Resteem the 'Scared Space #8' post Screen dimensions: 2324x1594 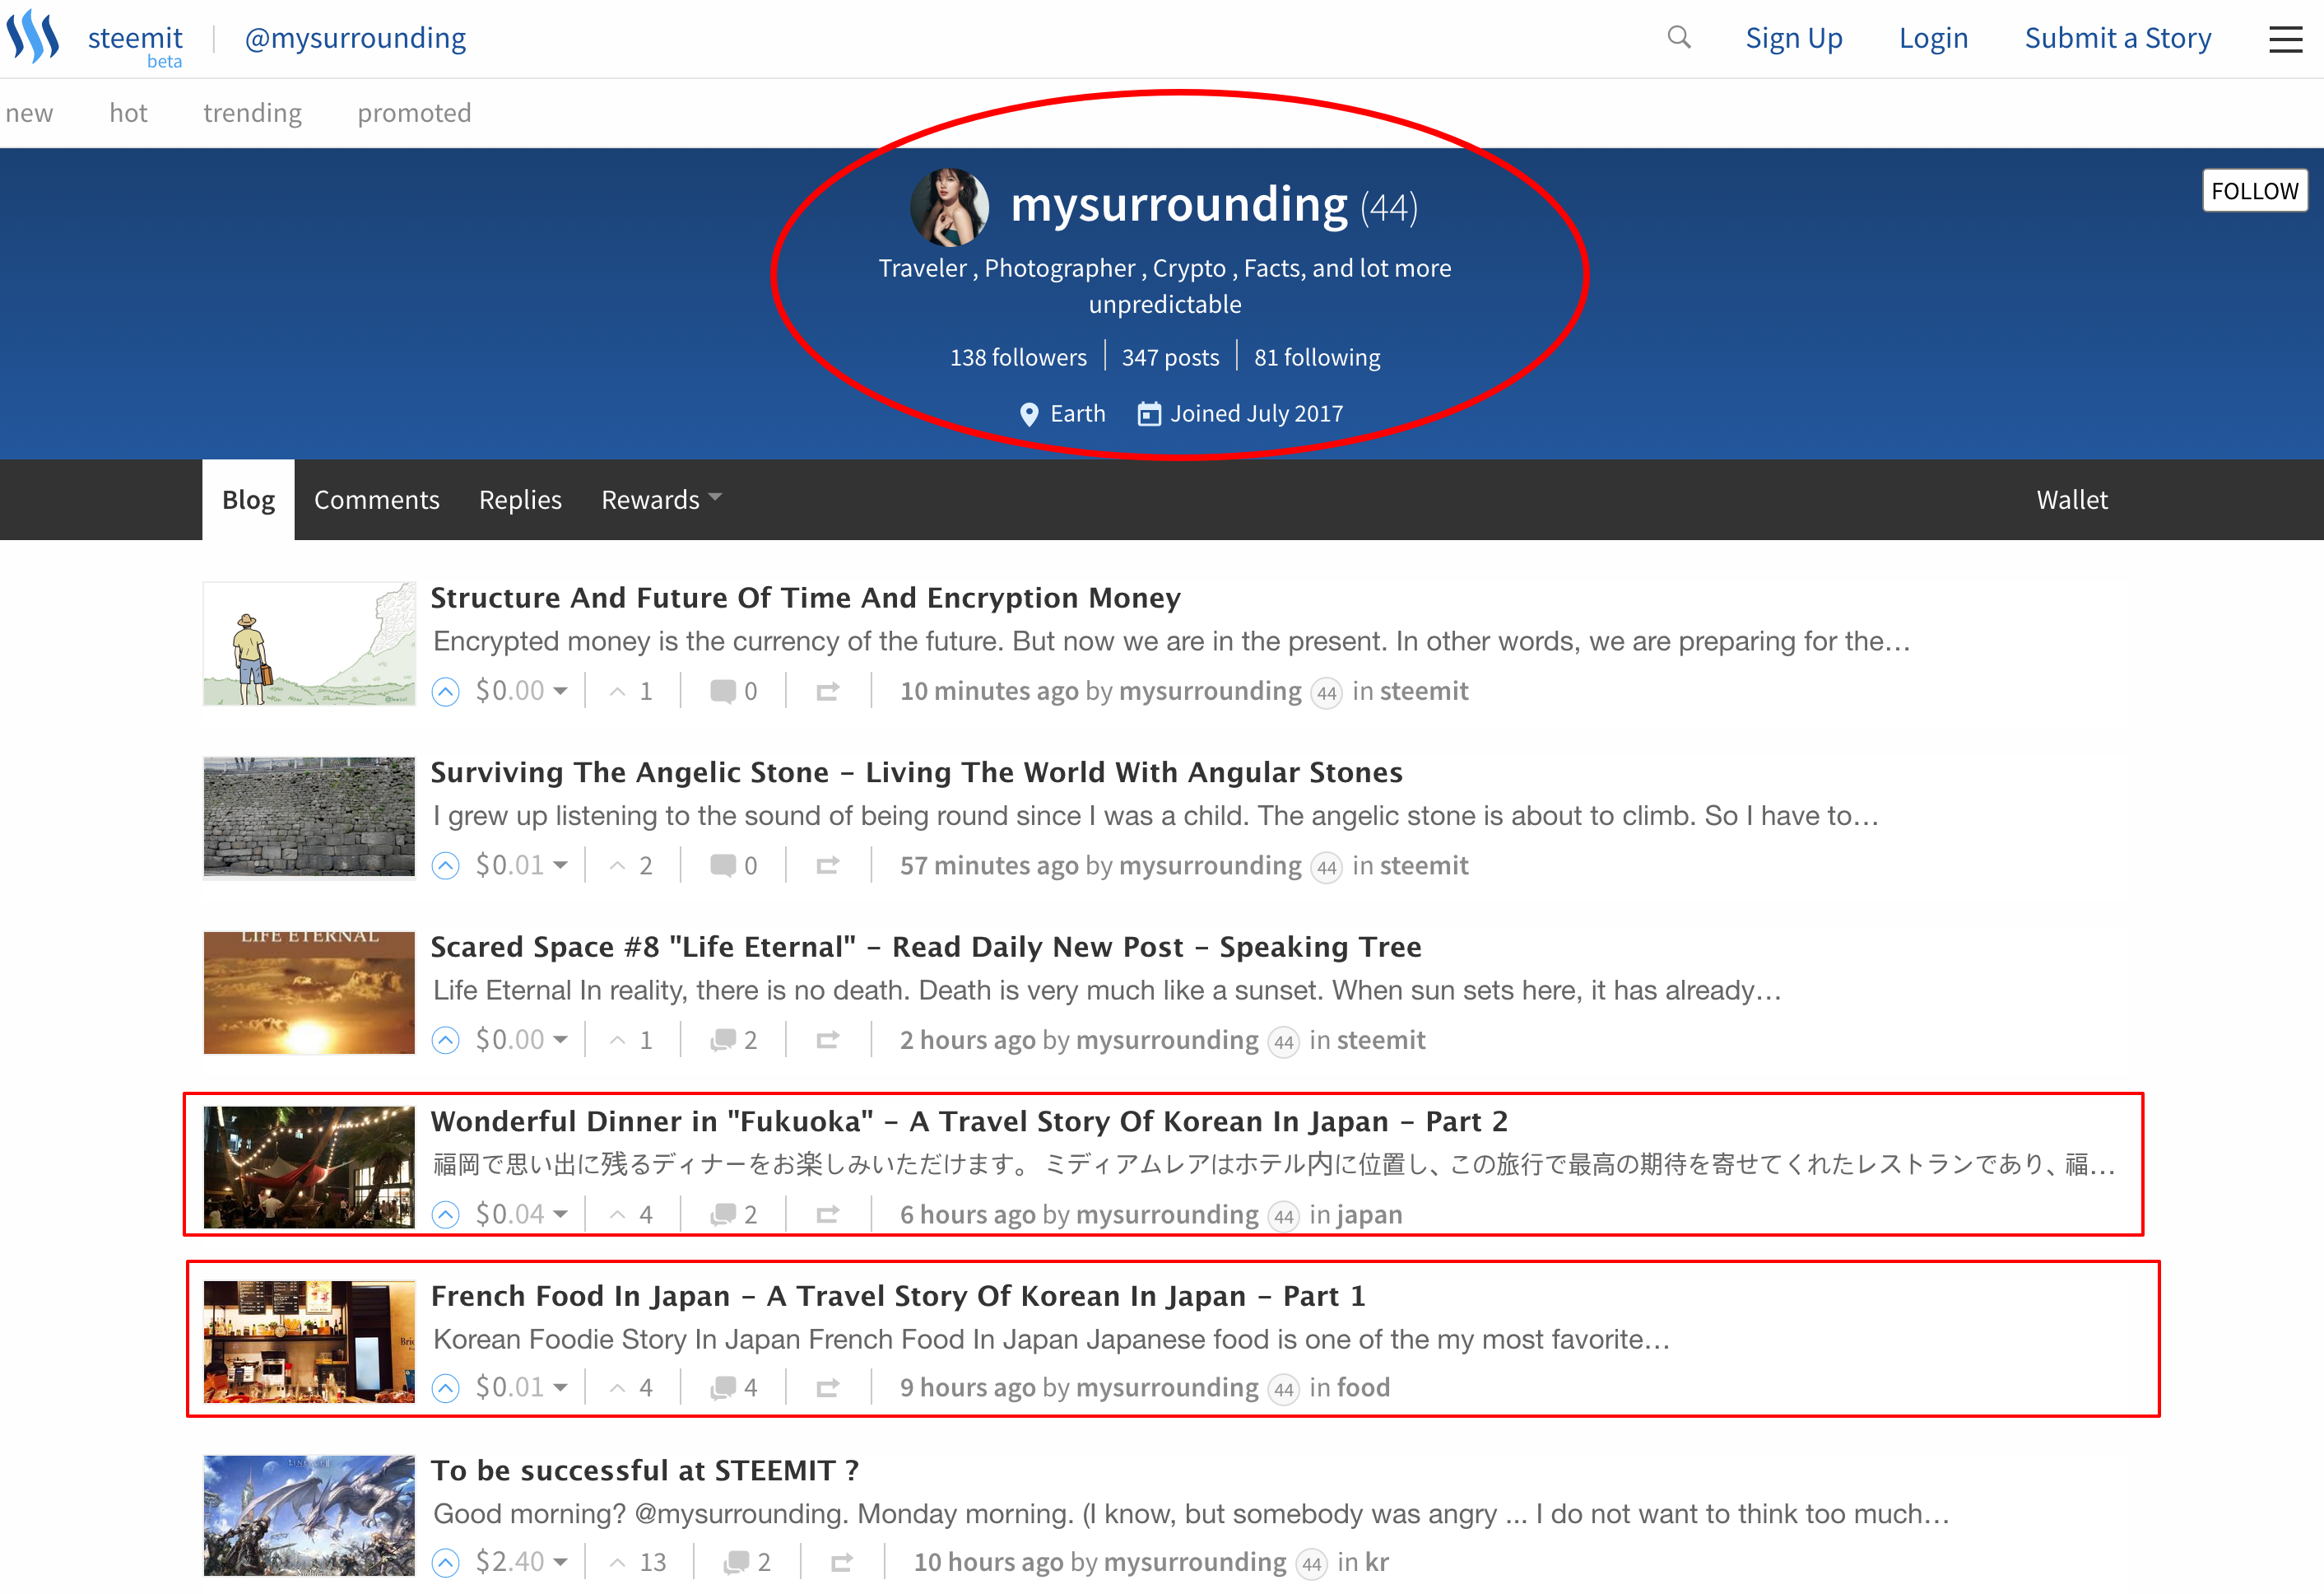(827, 1041)
